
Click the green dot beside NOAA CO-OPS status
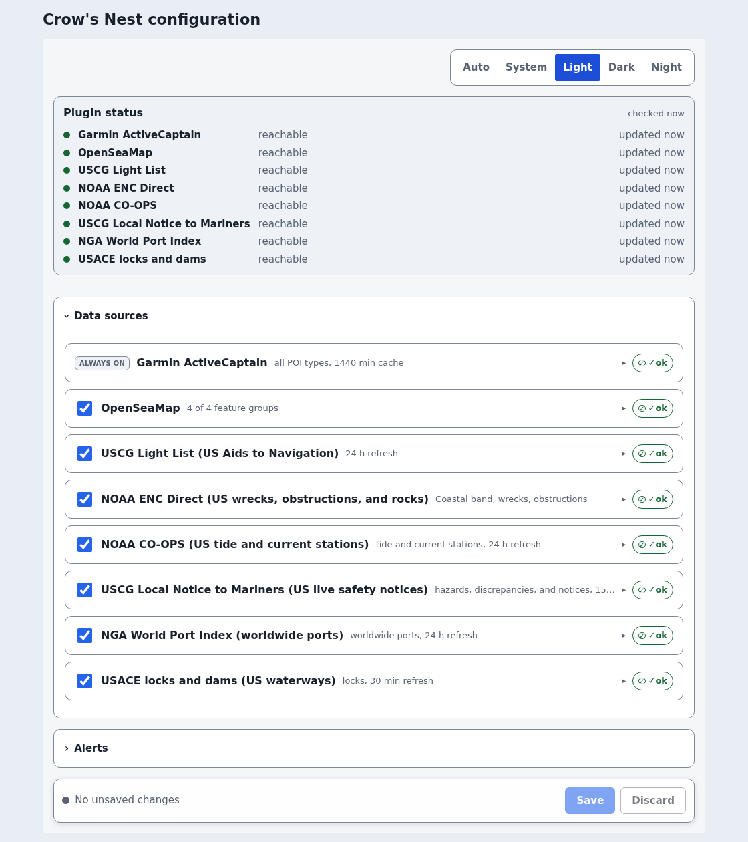point(67,206)
